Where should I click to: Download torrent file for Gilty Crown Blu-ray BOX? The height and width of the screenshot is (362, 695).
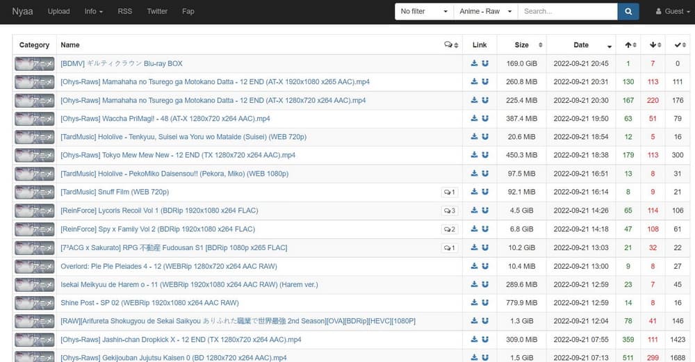(475, 64)
